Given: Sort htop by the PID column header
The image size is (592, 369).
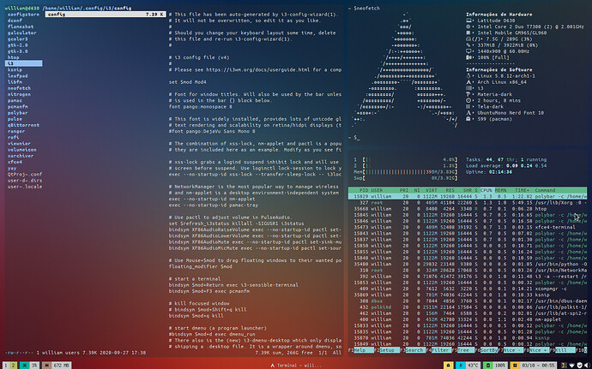Looking at the screenshot, I should click(363, 190).
